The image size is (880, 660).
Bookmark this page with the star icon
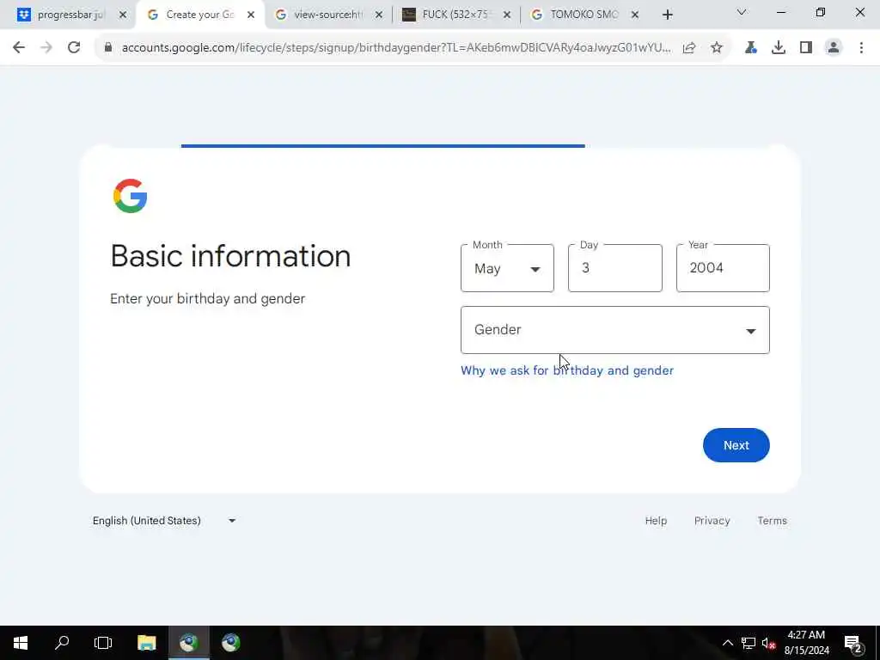point(717,48)
